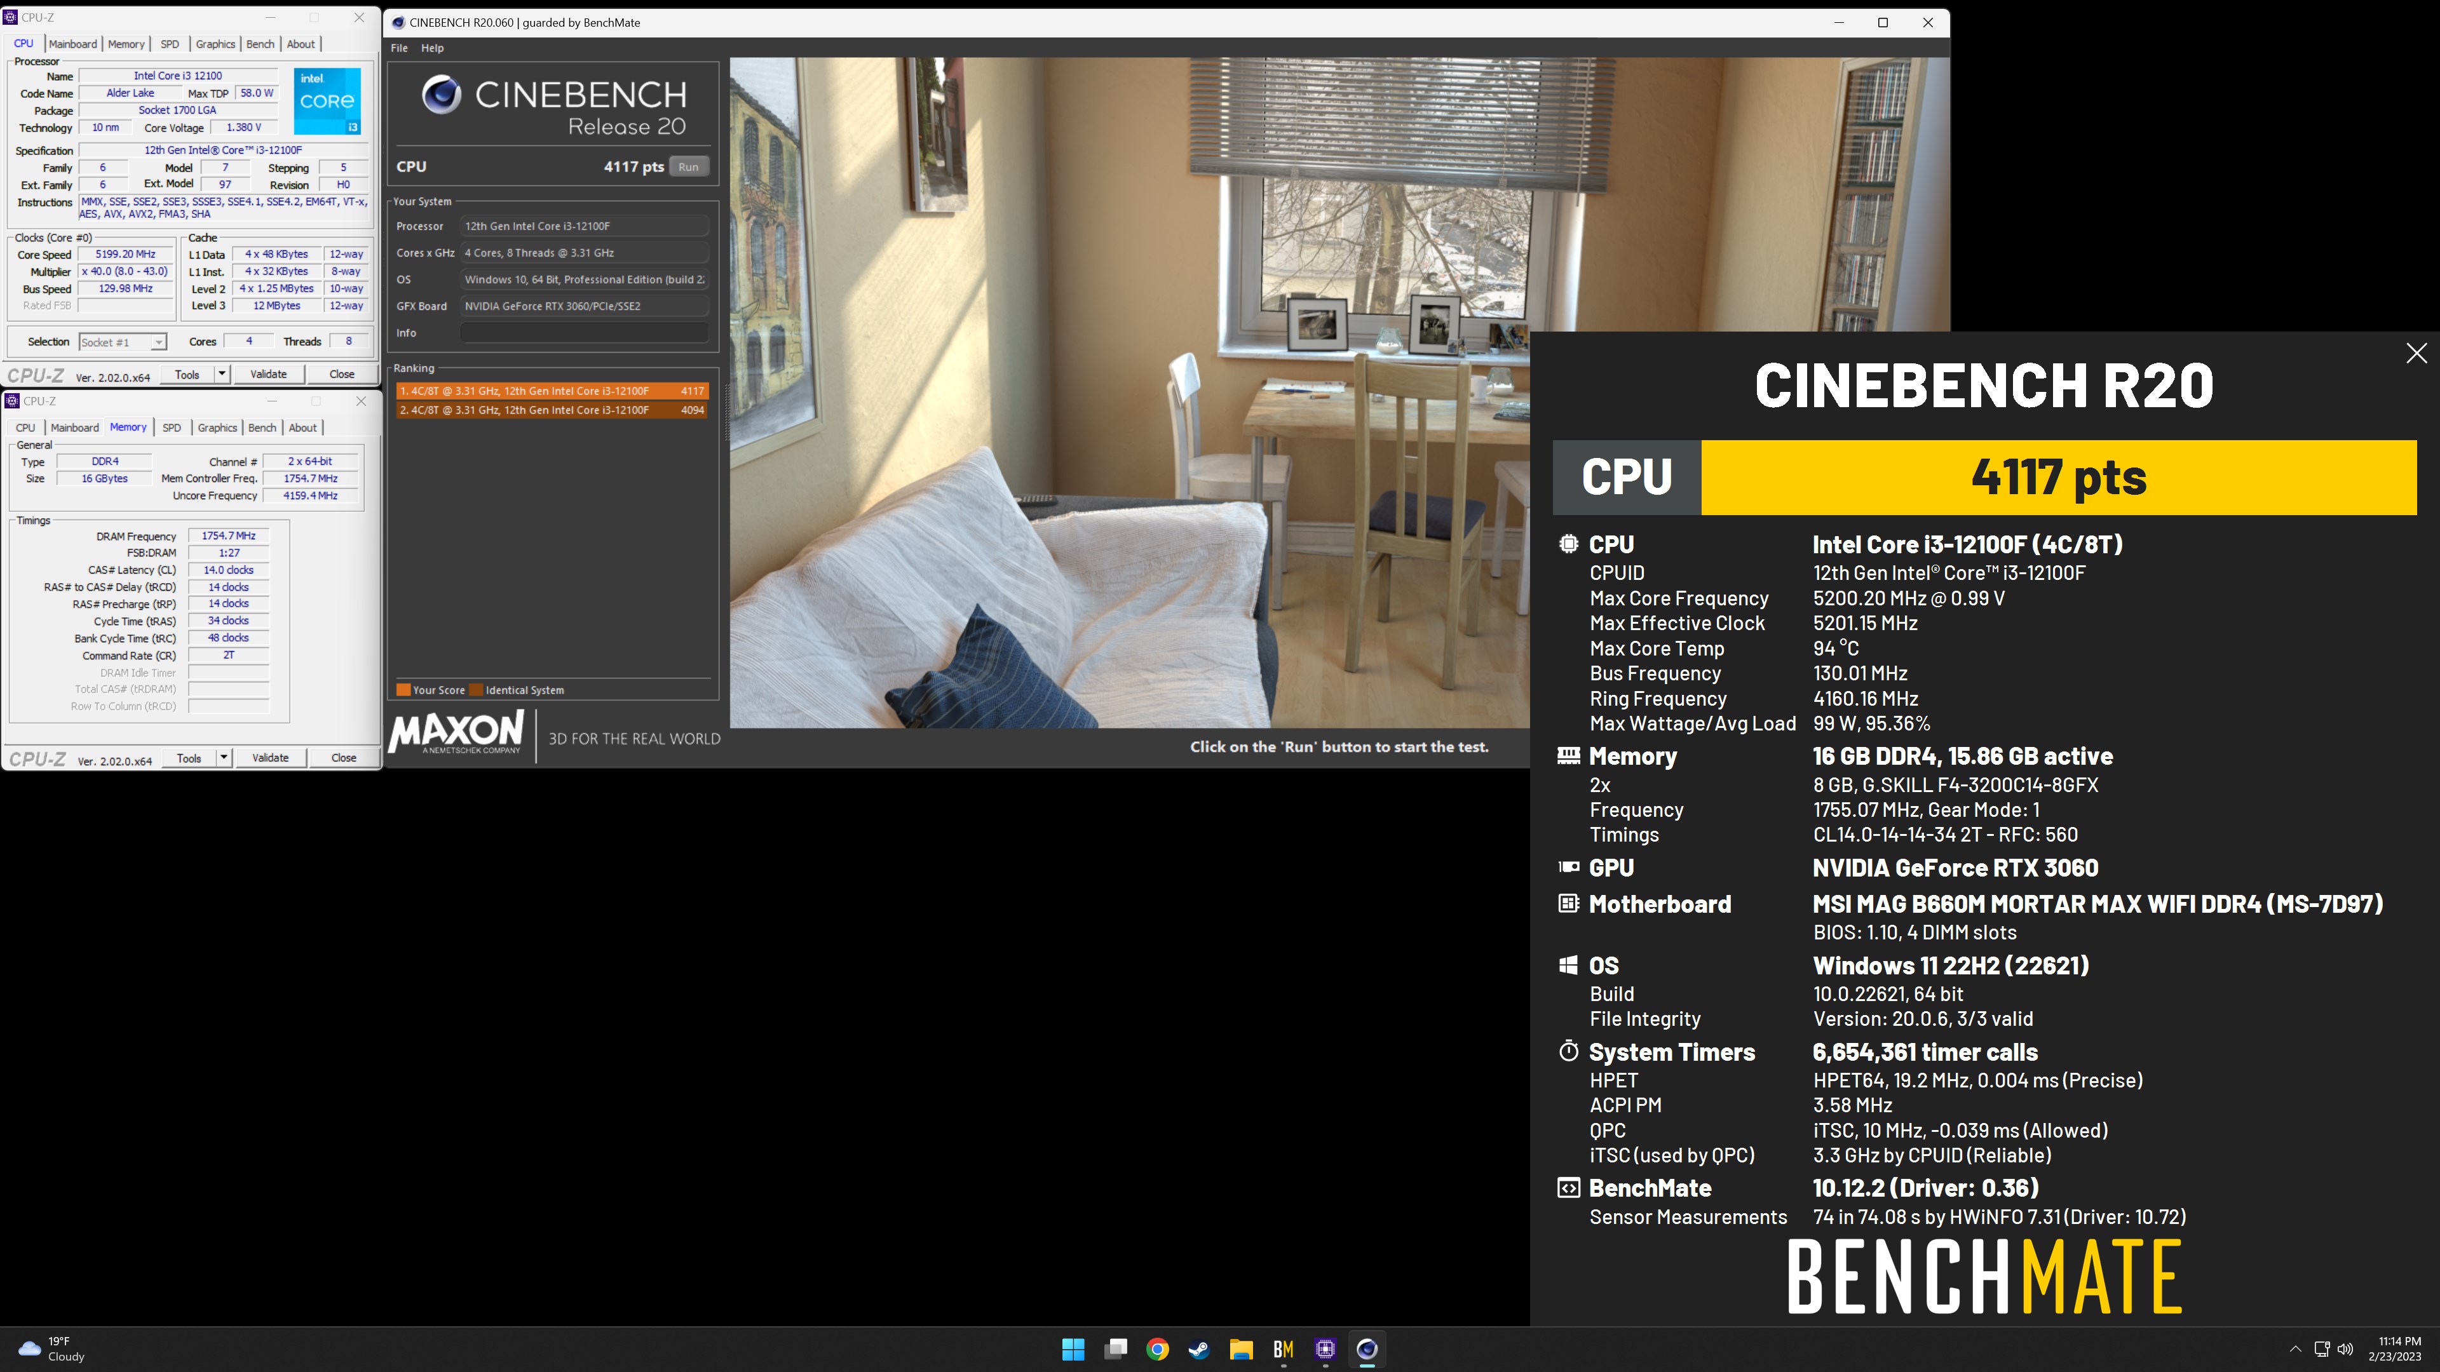Show hidden system tray icons
This screenshot has width=2440, height=1372.
(x=2295, y=1349)
